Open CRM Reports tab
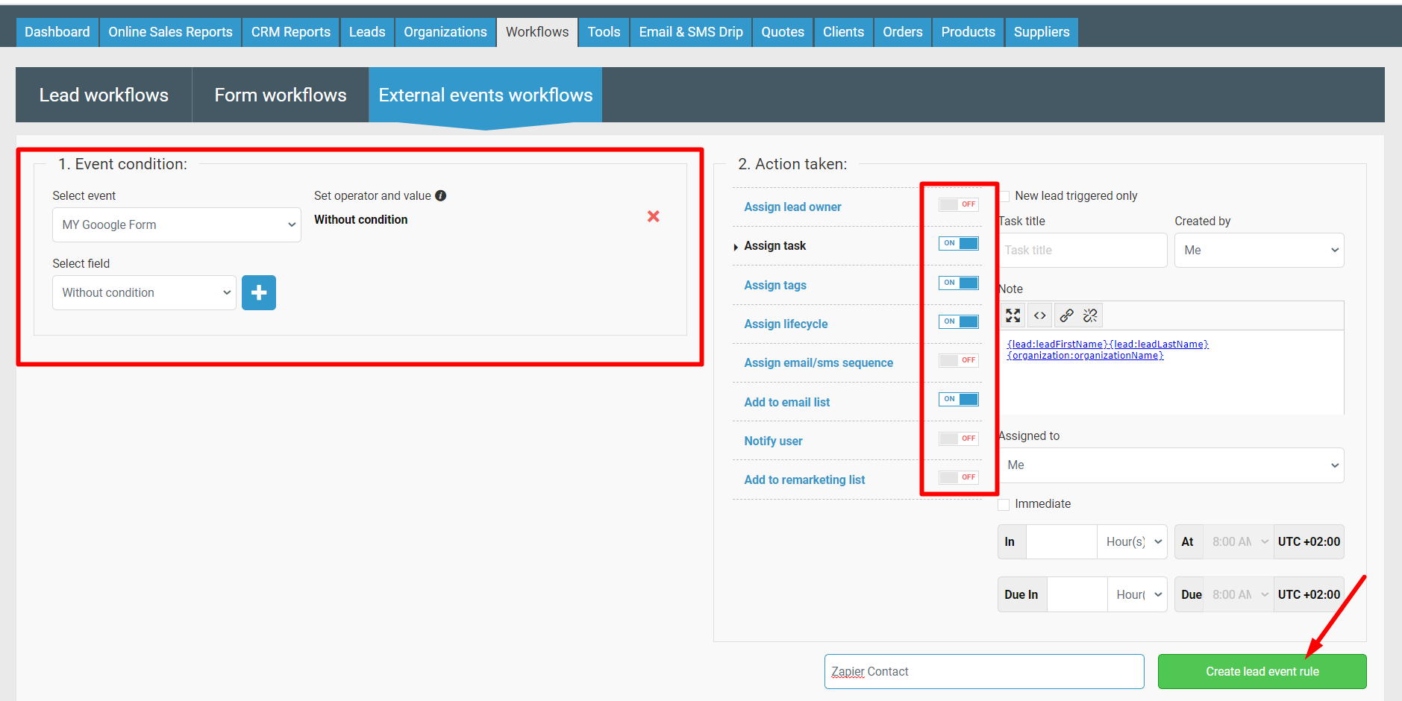1402x701 pixels. coord(290,32)
